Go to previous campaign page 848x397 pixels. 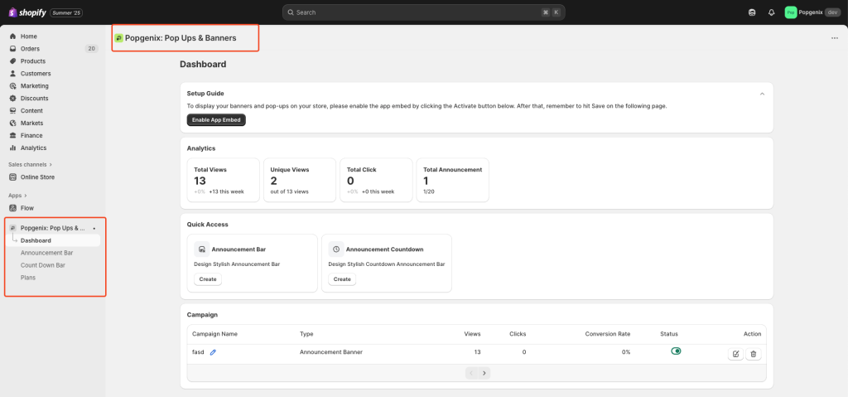(x=471, y=373)
